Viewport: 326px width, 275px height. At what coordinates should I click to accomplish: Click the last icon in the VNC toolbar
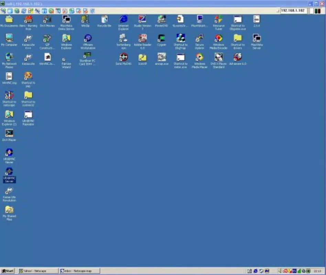pyautogui.click(x=92, y=11)
